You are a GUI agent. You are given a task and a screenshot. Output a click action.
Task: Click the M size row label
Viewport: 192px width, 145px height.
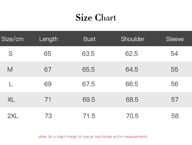pyautogui.click(x=10, y=69)
